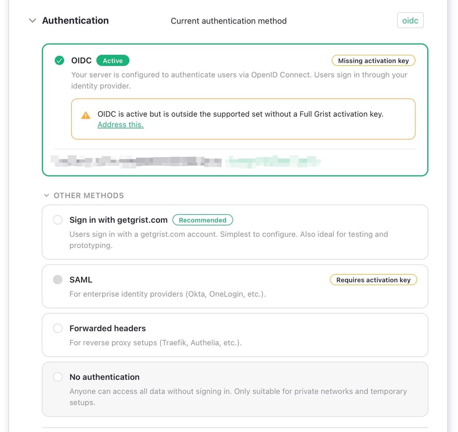This screenshot has width=458, height=432.
Task: Select the No authentication radio option
Action: 58,377
